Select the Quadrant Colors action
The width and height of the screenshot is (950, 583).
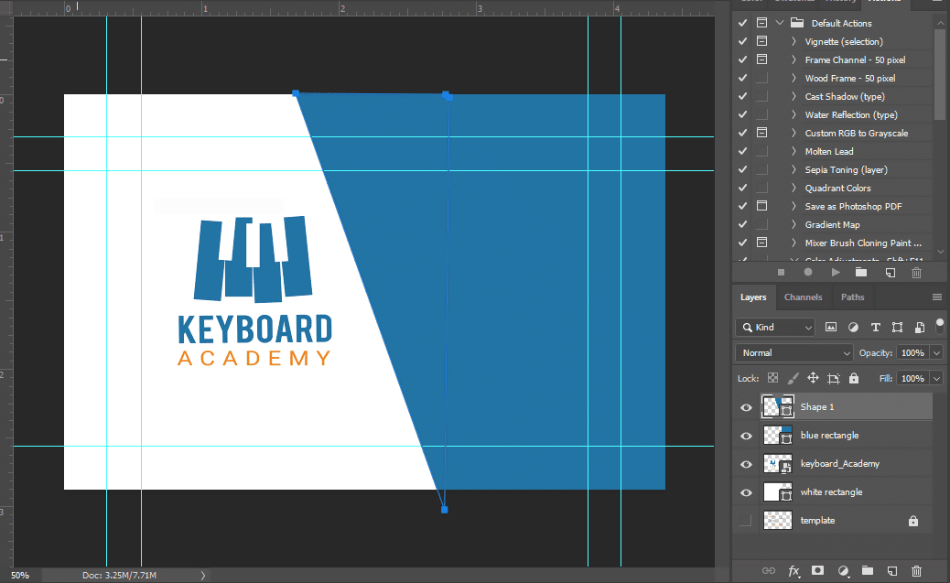[x=838, y=188]
